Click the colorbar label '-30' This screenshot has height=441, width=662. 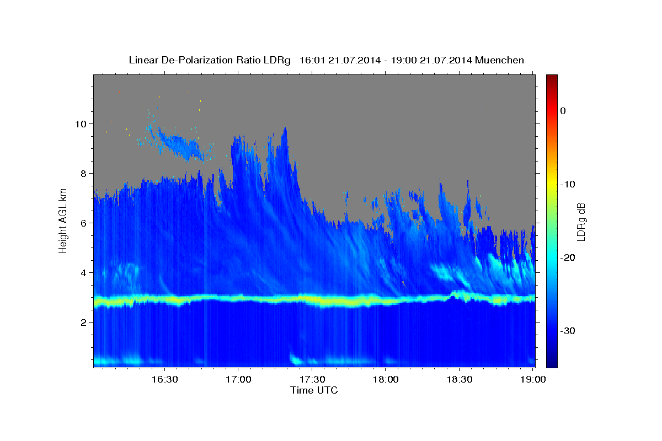coord(568,331)
